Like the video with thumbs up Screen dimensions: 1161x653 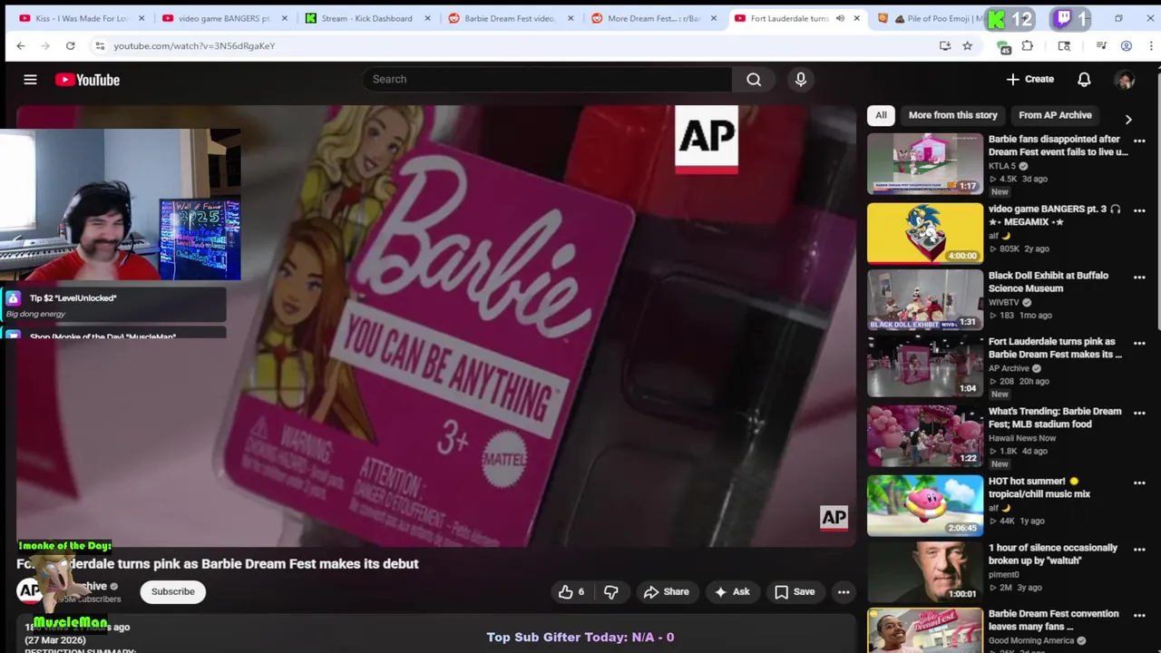571,591
